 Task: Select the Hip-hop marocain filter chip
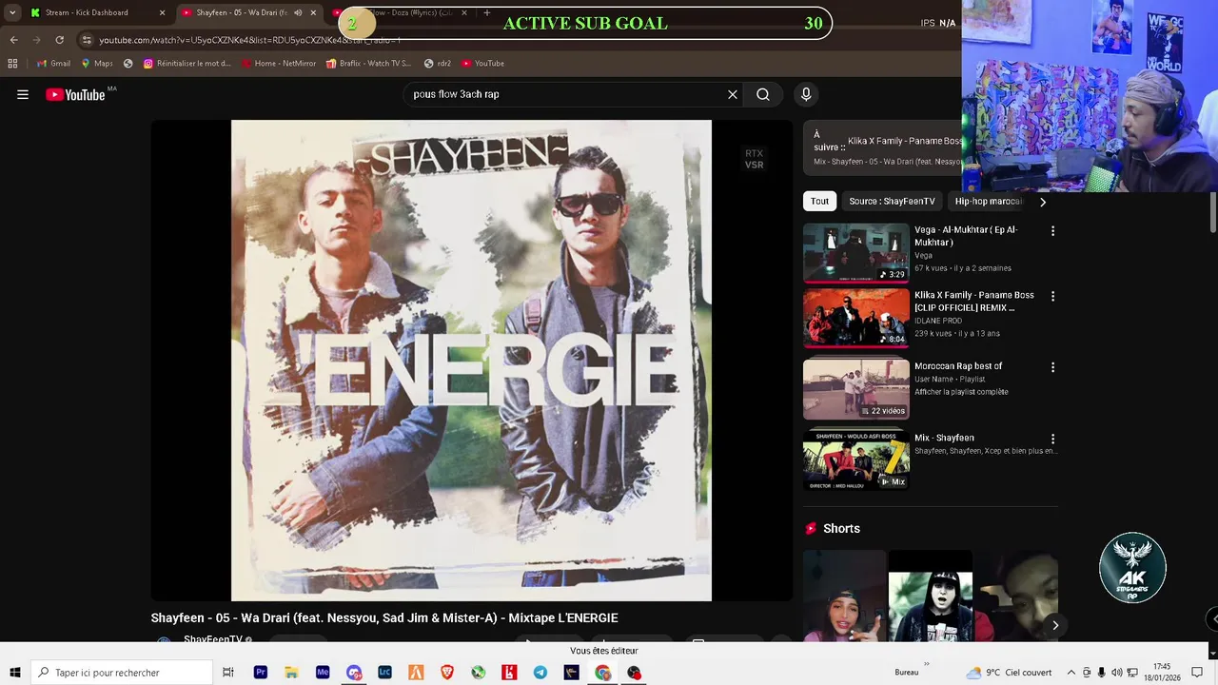click(988, 201)
